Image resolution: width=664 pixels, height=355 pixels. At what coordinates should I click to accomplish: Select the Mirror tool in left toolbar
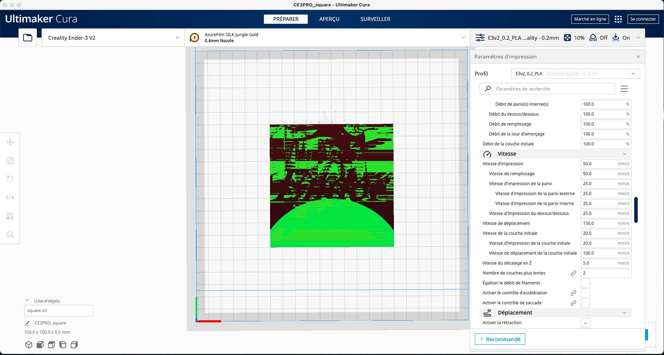click(10, 198)
